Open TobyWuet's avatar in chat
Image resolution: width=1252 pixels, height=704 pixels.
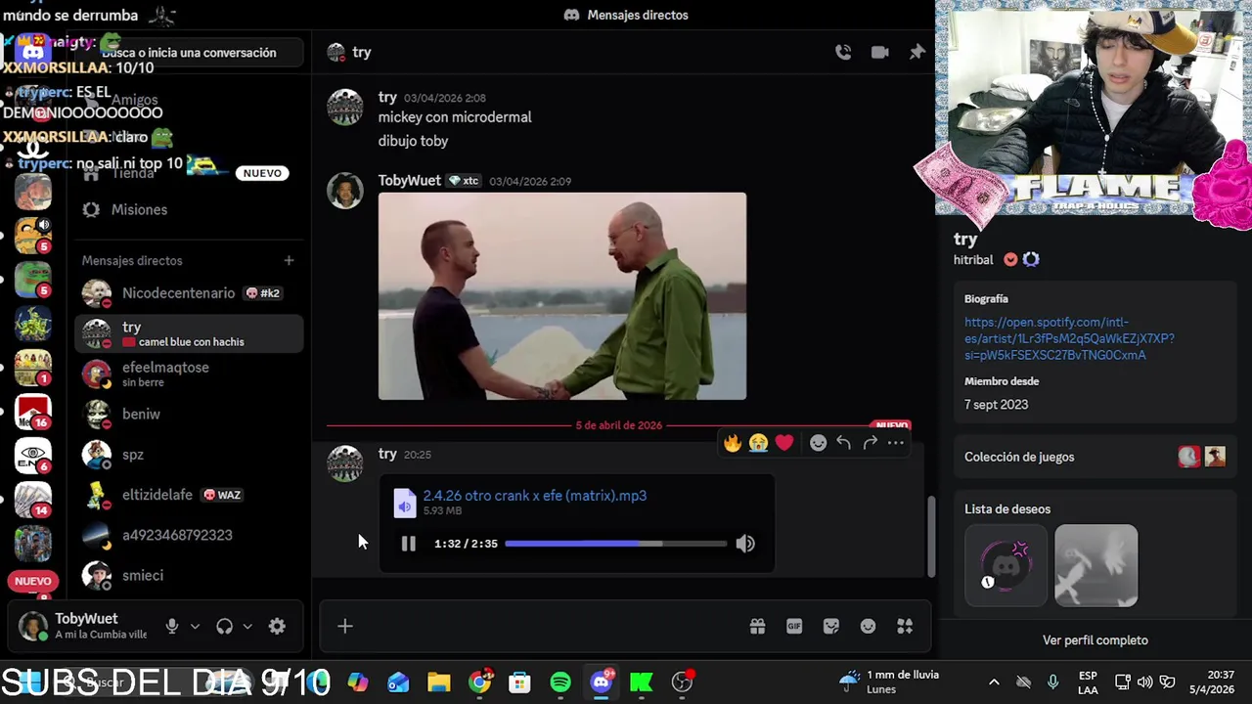click(344, 191)
